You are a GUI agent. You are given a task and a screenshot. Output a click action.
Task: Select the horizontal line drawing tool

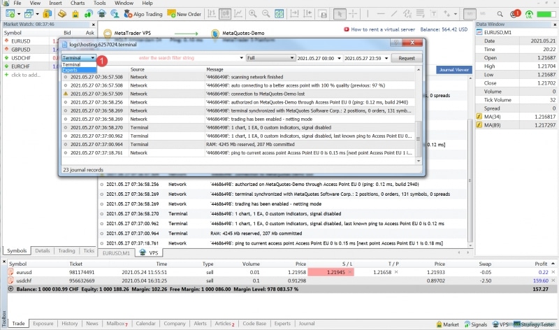coord(381,14)
